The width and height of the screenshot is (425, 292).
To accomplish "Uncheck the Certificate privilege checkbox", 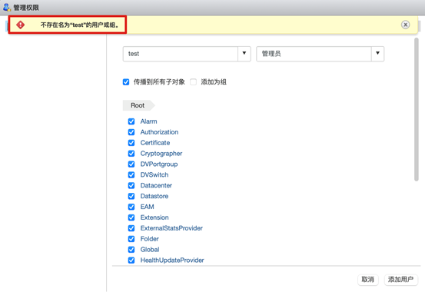I will [x=131, y=143].
